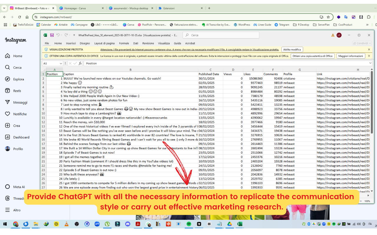The height and width of the screenshot is (235, 377).
Task: Show hidden bookmarks with the overflow chevron
Action: point(367,25)
